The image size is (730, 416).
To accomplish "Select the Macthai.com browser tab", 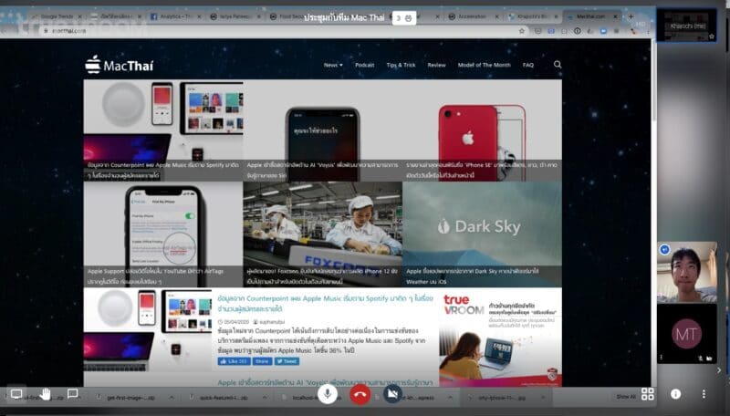I will [x=591, y=16].
